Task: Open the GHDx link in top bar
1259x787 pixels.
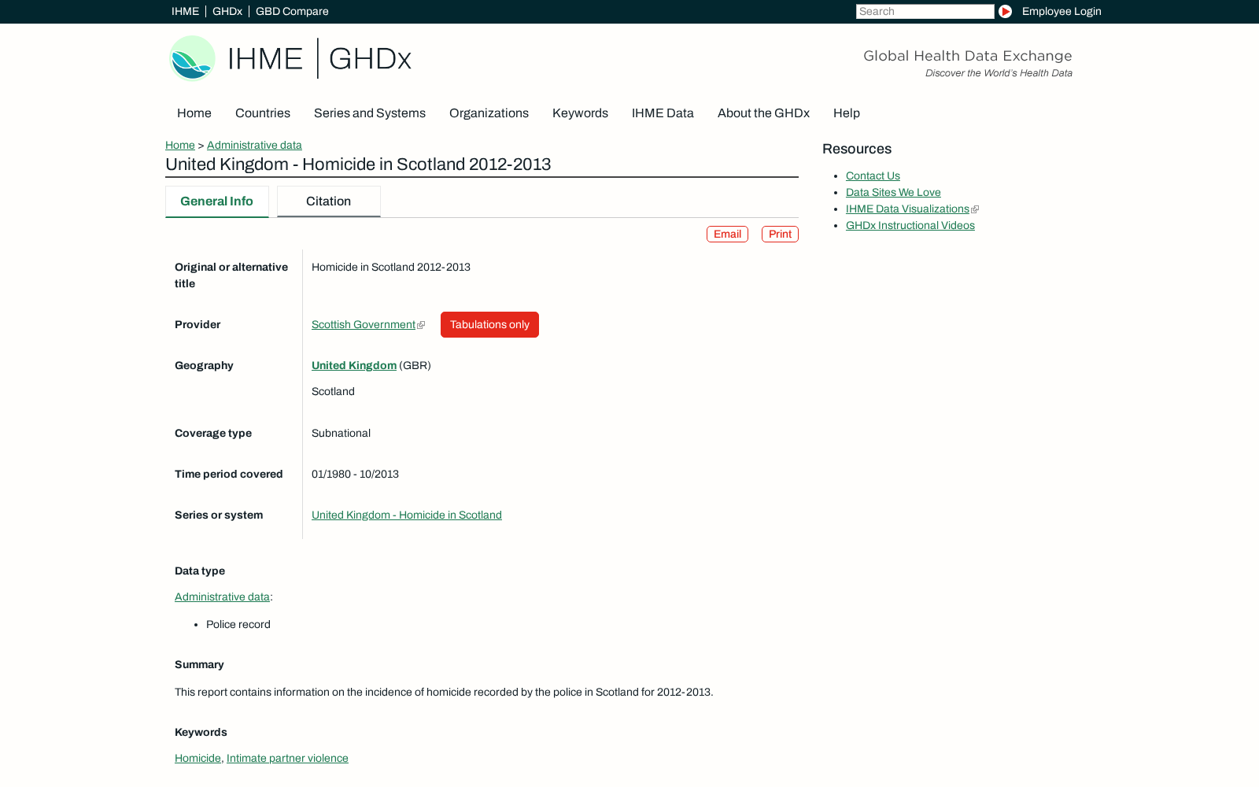Action: click(227, 11)
